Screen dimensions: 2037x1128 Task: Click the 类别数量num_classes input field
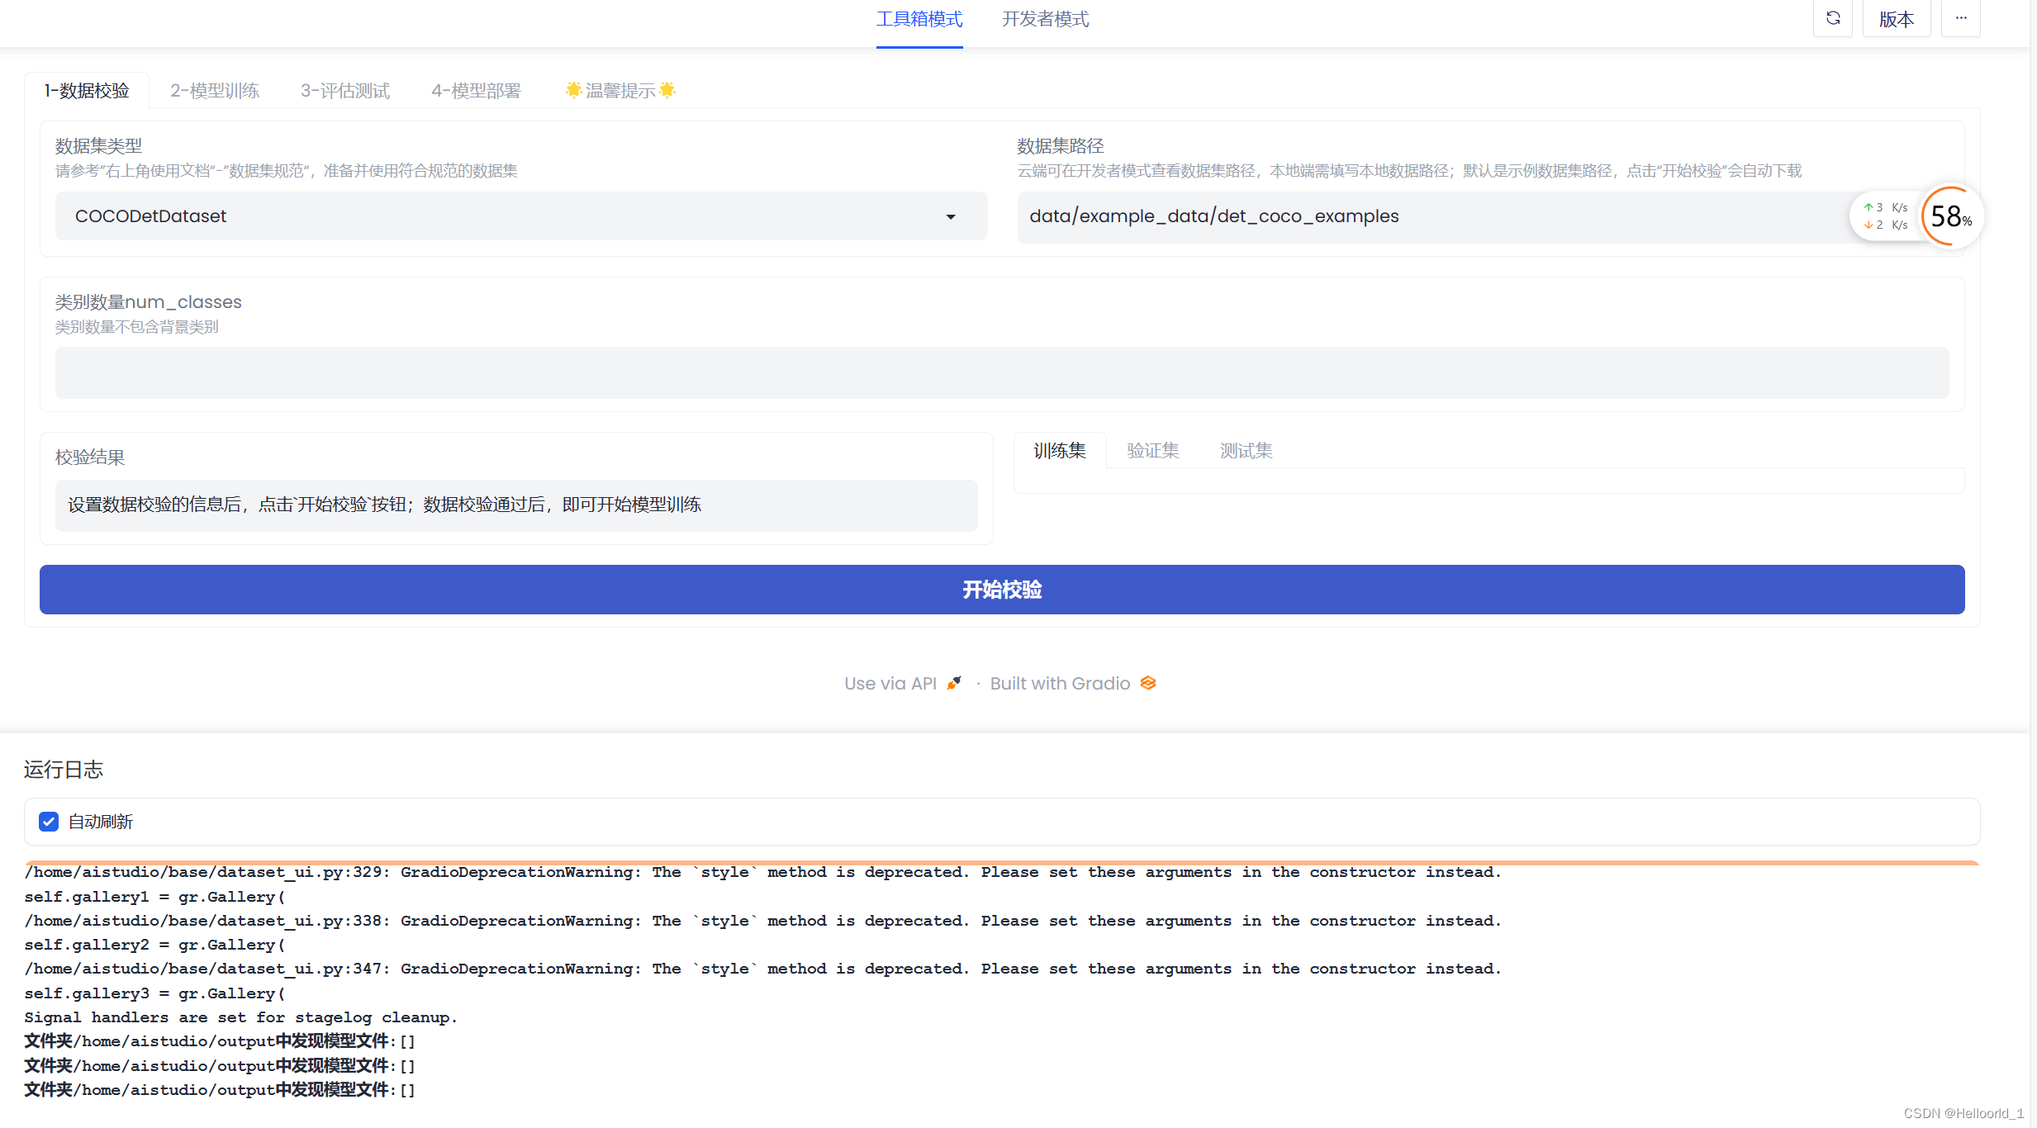tap(1001, 372)
